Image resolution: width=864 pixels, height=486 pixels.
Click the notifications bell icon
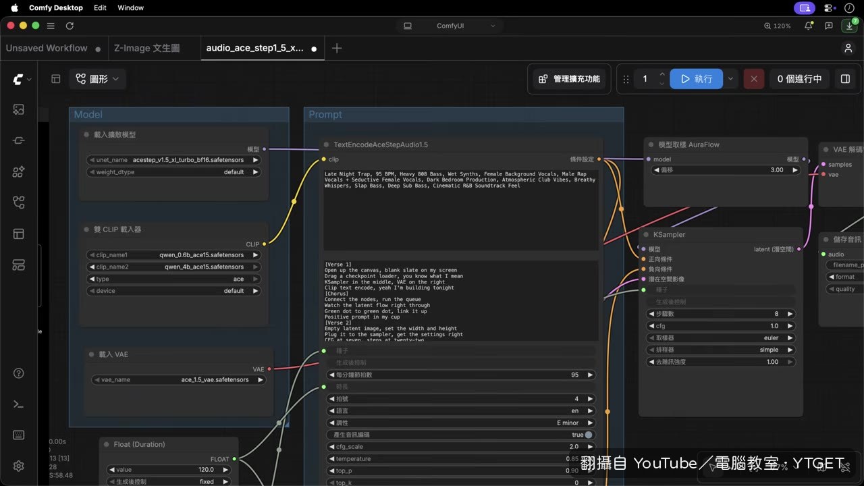click(808, 26)
